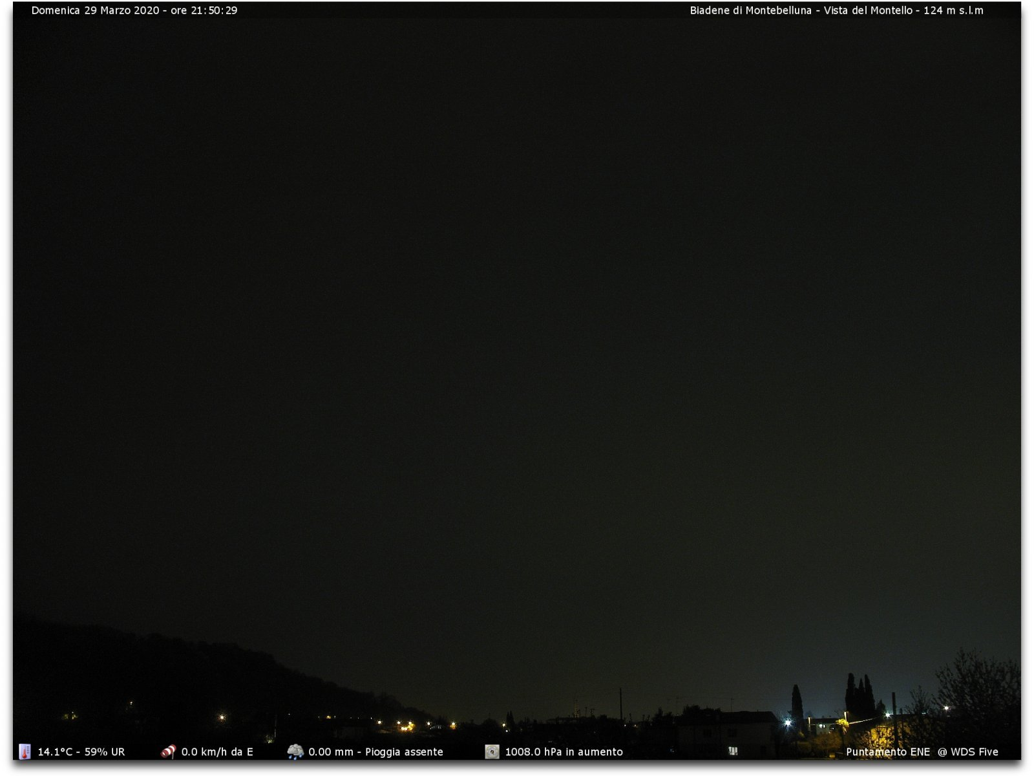Click the Pioggia assente rainfall text
This screenshot has height=776, width=1034.
(404, 752)
